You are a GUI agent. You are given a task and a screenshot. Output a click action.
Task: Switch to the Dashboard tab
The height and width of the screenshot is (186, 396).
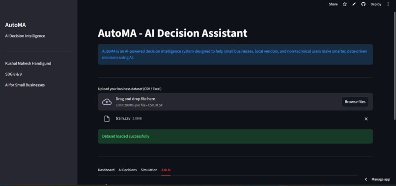pyautogui.click(x=106, y=170)
